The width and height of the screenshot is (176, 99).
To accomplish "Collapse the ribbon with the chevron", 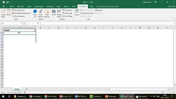I will tap(174, 19).
